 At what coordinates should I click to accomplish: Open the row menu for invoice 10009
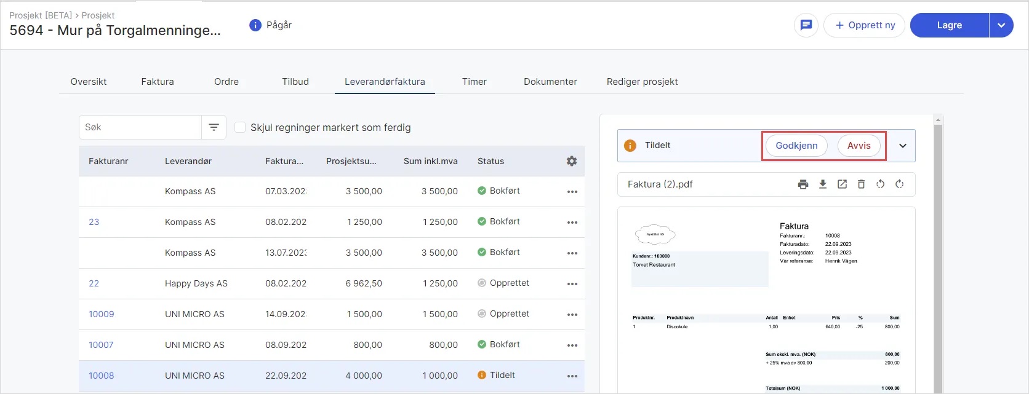click(x=572, y=315)
